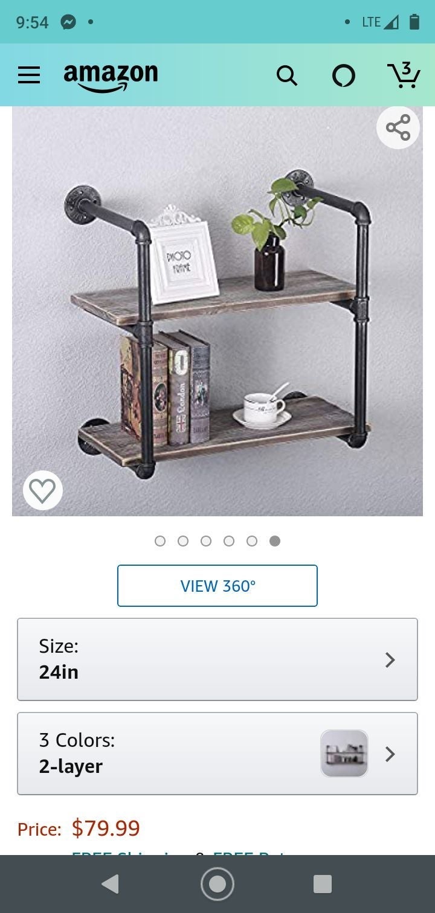435x913 pixels.
Task: Tap the $79.99 price text
Action: tap(106, 828)
